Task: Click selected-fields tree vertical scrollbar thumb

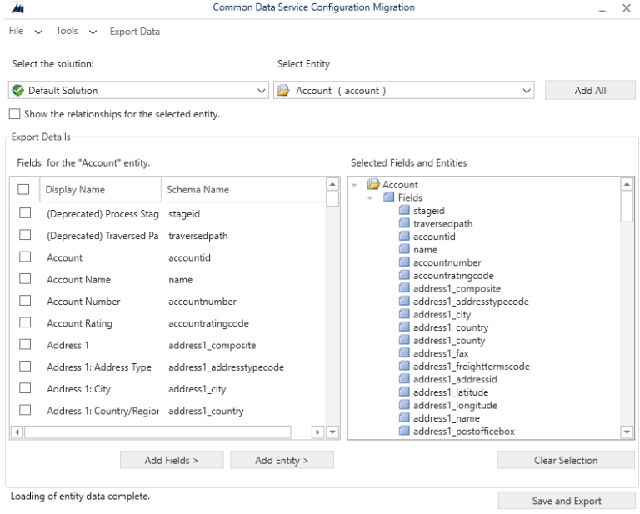Action: pyautogui.click(x=627, y=207)
